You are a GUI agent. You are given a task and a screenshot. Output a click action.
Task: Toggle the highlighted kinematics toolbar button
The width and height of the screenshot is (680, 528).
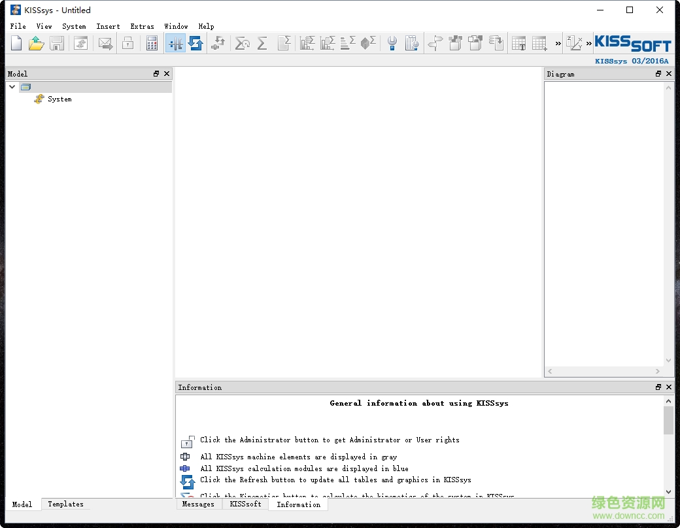175,44
